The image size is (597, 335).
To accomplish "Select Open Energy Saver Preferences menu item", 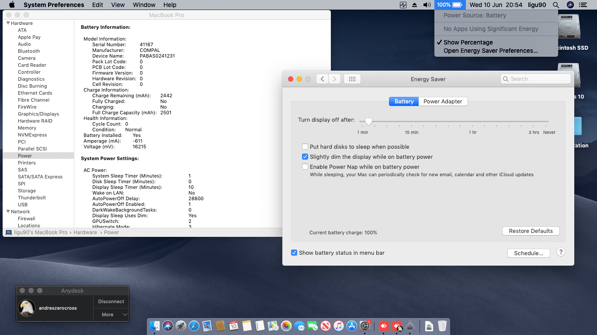I will 490,51.
